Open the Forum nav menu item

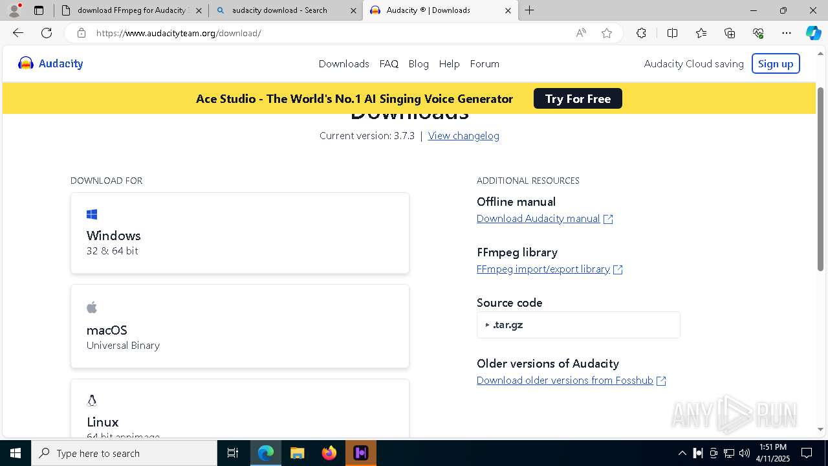(x=485, y=63)
